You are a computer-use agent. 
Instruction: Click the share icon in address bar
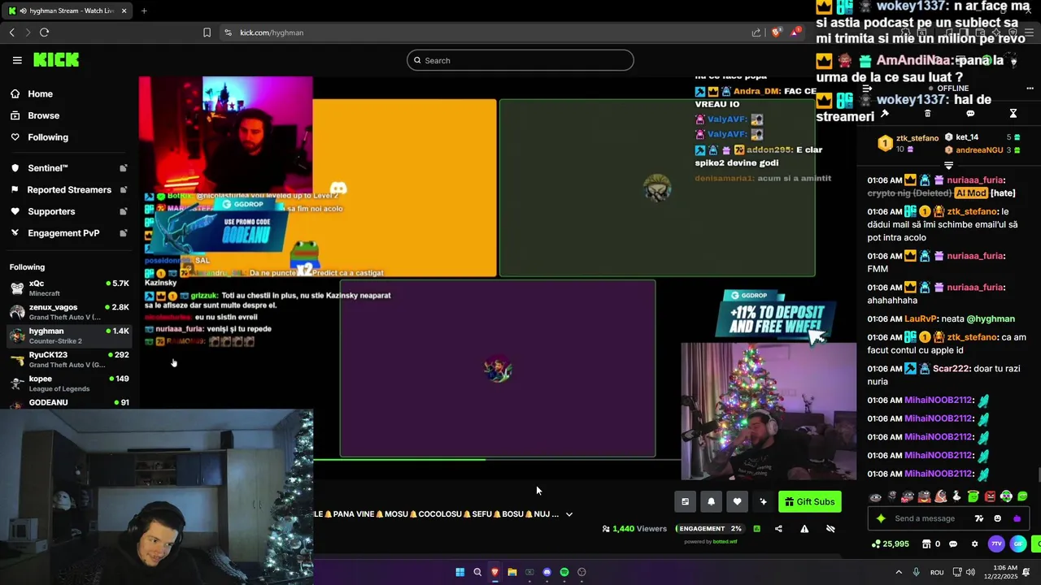(x=756, y=32)
